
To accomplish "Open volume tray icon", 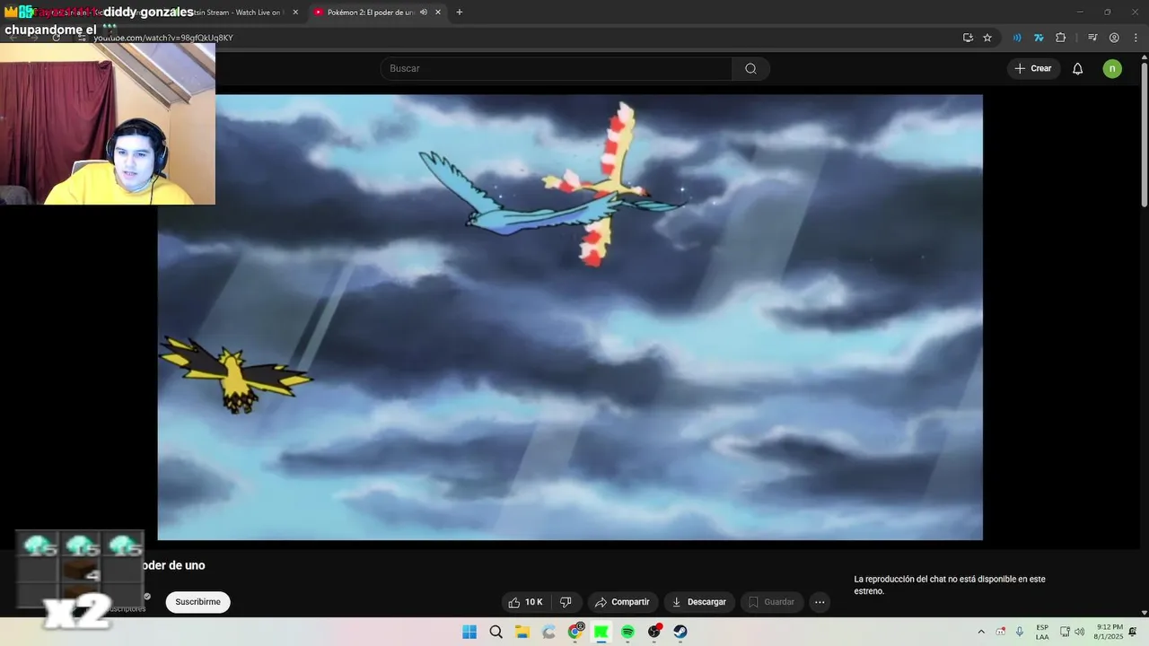I will click(x=1079, y=632).
